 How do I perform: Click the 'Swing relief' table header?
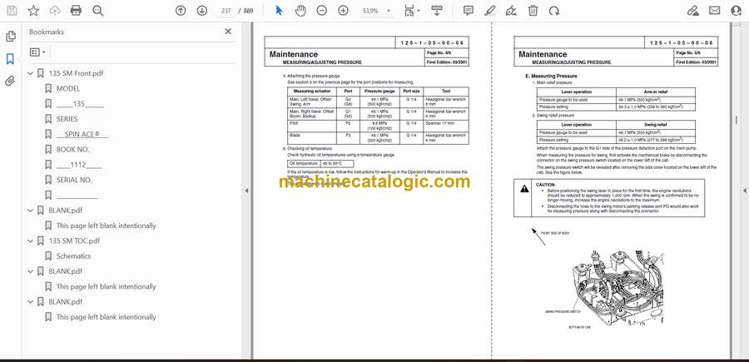point(656,124)
